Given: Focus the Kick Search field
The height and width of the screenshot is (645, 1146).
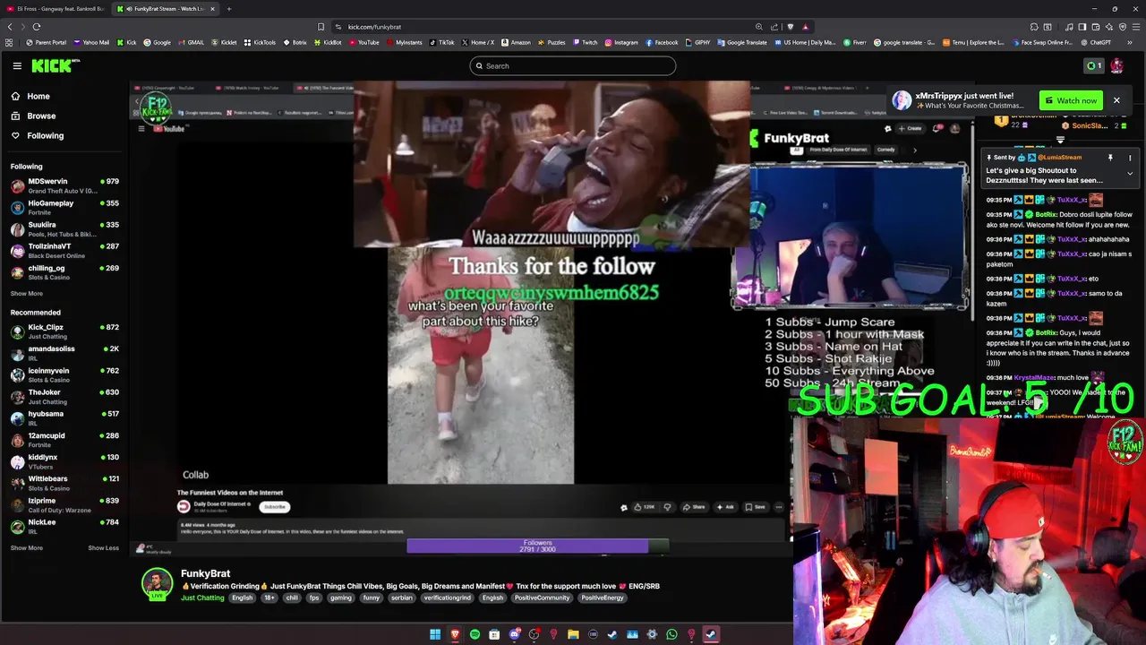Looking at the screenshot, I should pos(572,65).
